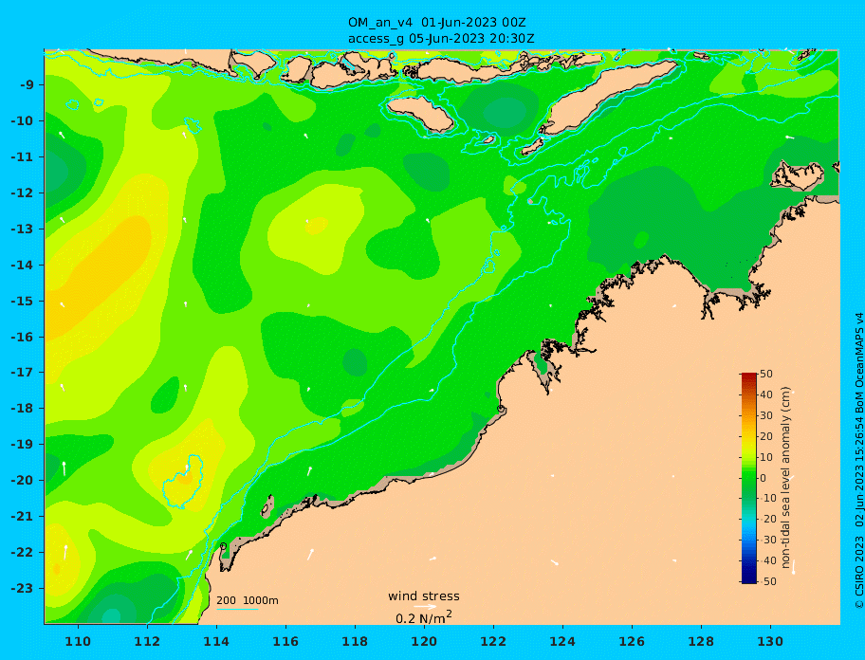This screenshot has height=660, width=865.
Task: Click the color bar '0' label
Action: (x=764, y=478)
